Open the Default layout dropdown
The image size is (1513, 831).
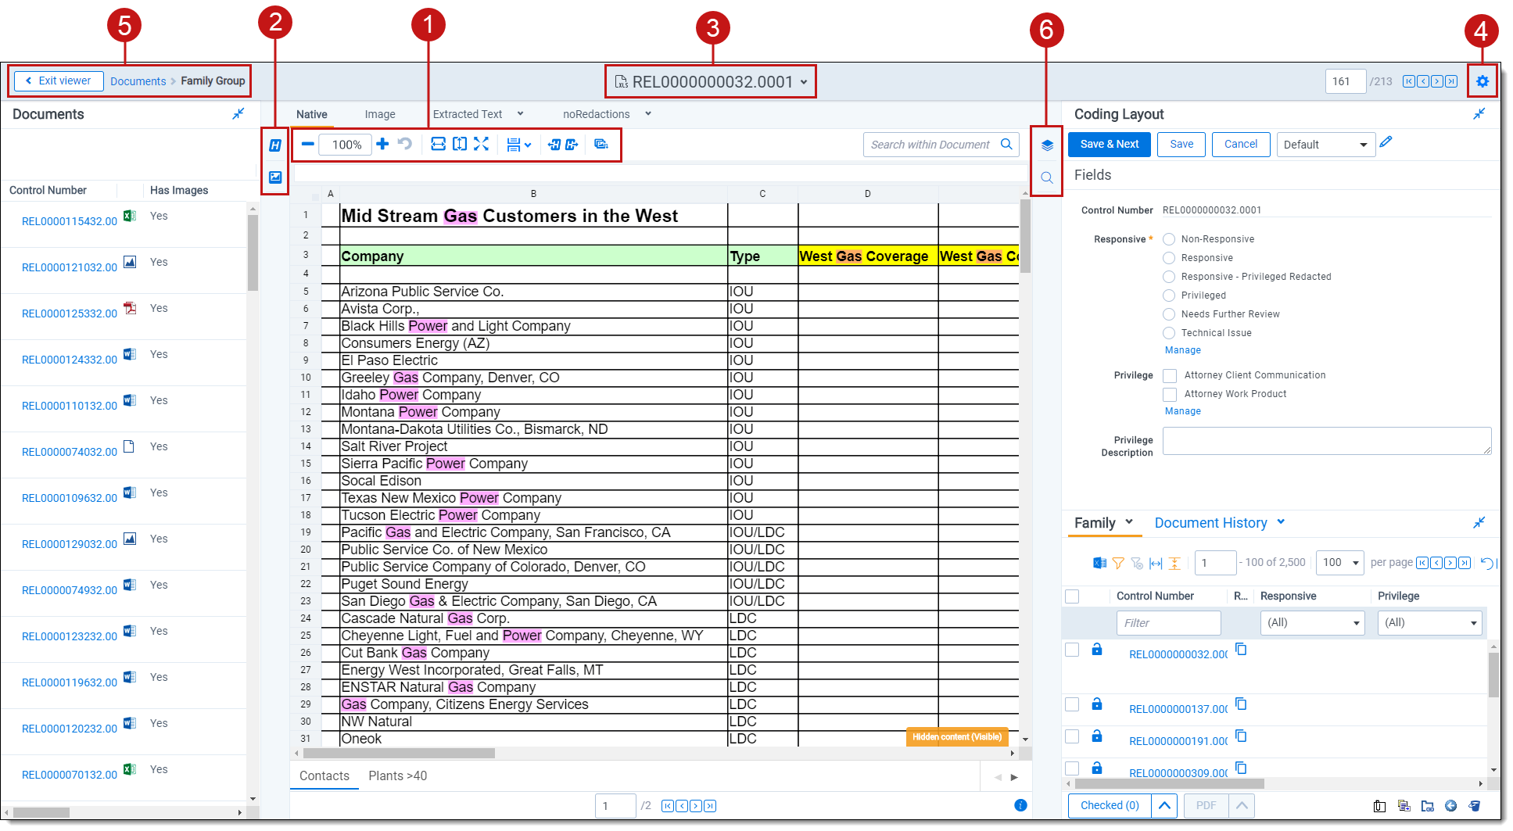click(1325, 145)
